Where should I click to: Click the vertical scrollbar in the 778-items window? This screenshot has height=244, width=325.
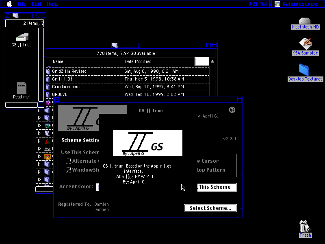coord(212,81)
